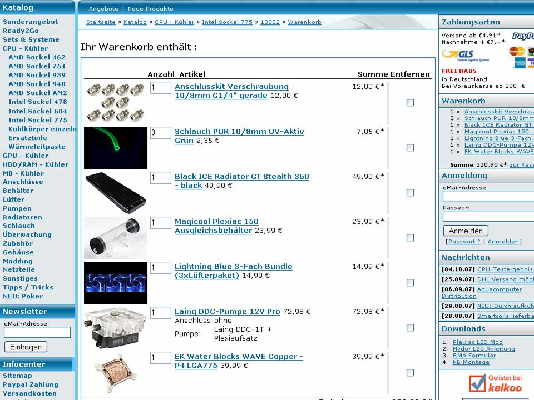Open Radiatoren catalog category
Image resolution: width=534 pixels, height=400 pixels.
click(x=22, y=217)
